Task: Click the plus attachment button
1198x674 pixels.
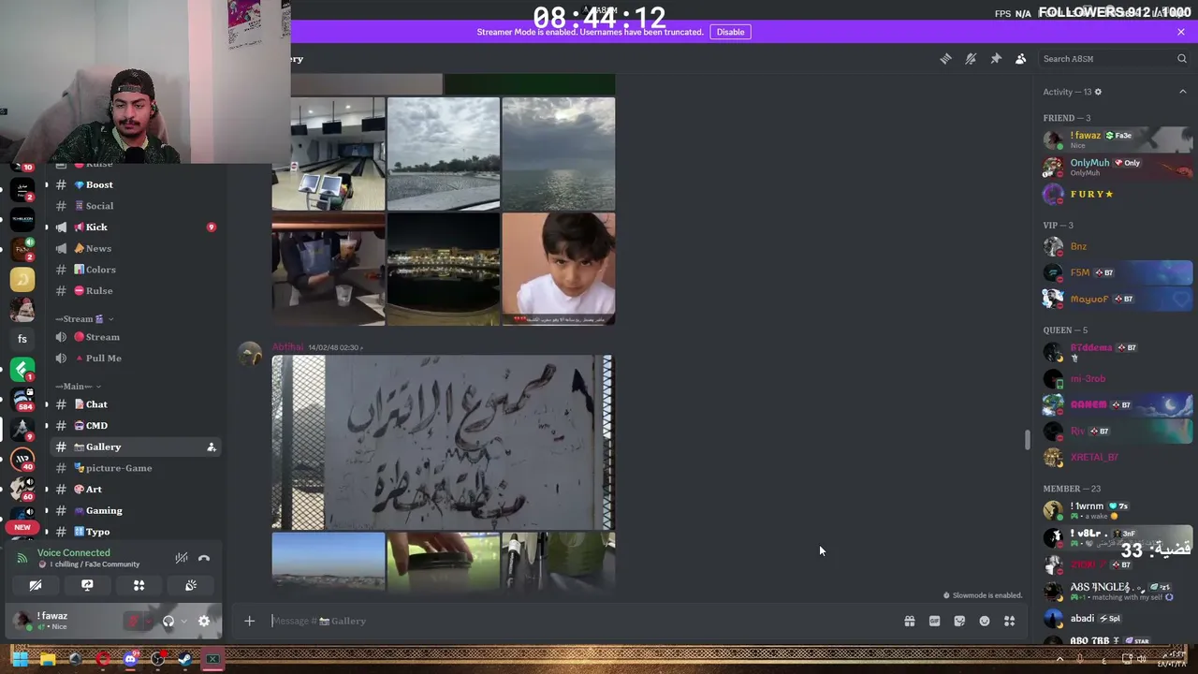Action: click(249, 621)
